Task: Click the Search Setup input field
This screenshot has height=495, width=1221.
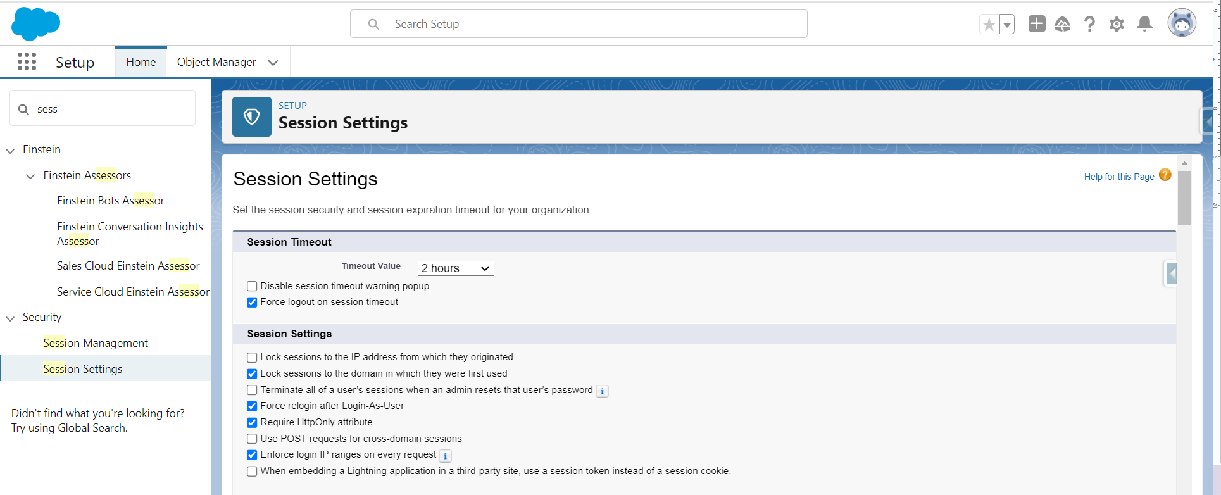Action: pos(579,24)
